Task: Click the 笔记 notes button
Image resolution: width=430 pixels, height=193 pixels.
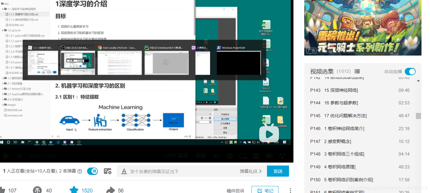Action: click(x=265, y=190)
